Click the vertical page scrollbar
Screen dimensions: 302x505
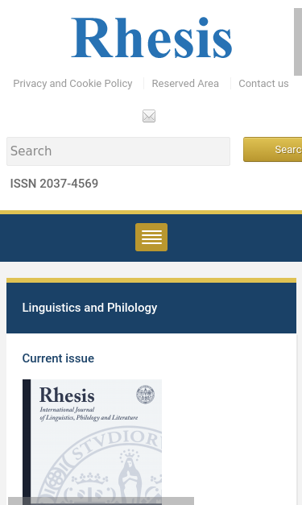coord(298,42)
